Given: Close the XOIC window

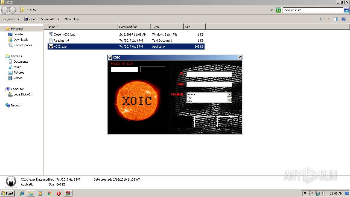Looking at the screenshot, I should tap(240, 57).
